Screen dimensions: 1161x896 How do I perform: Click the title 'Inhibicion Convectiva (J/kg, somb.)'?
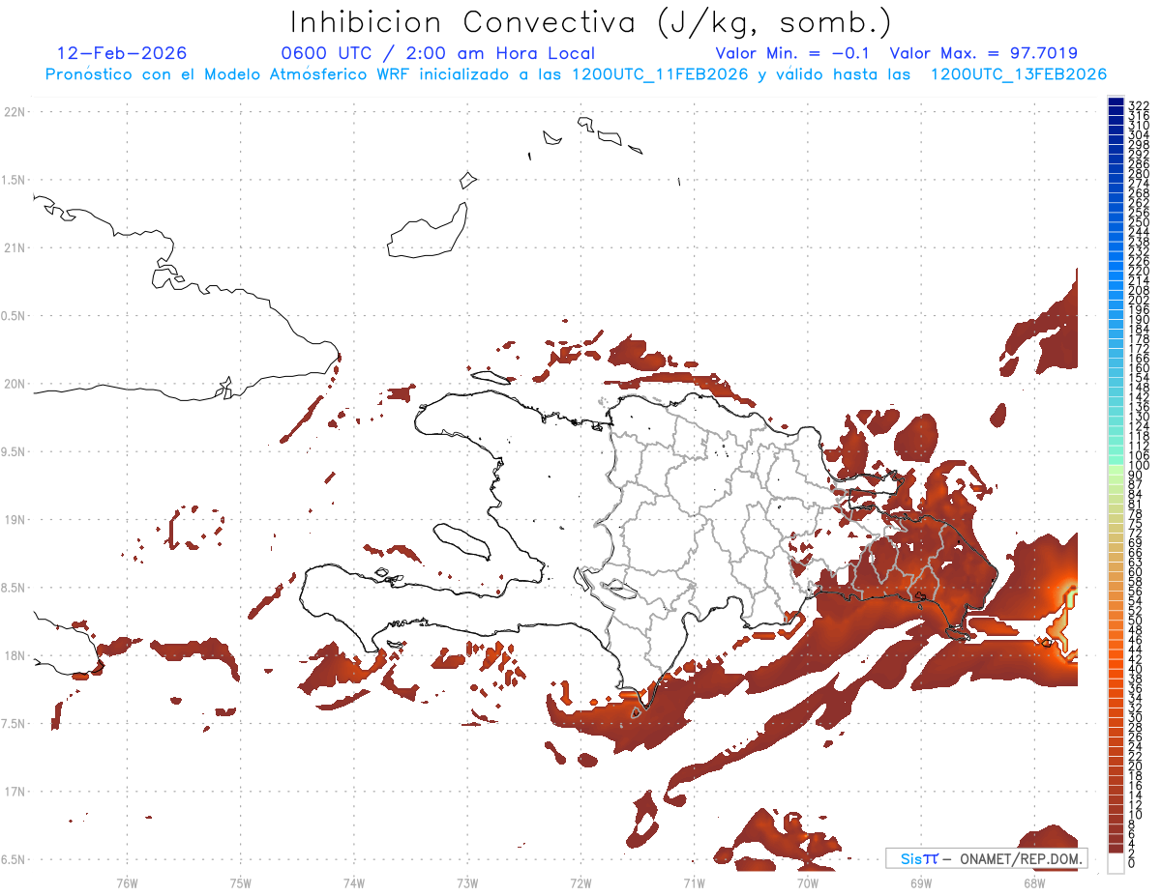pyautogui.click(x=591, y=22)
